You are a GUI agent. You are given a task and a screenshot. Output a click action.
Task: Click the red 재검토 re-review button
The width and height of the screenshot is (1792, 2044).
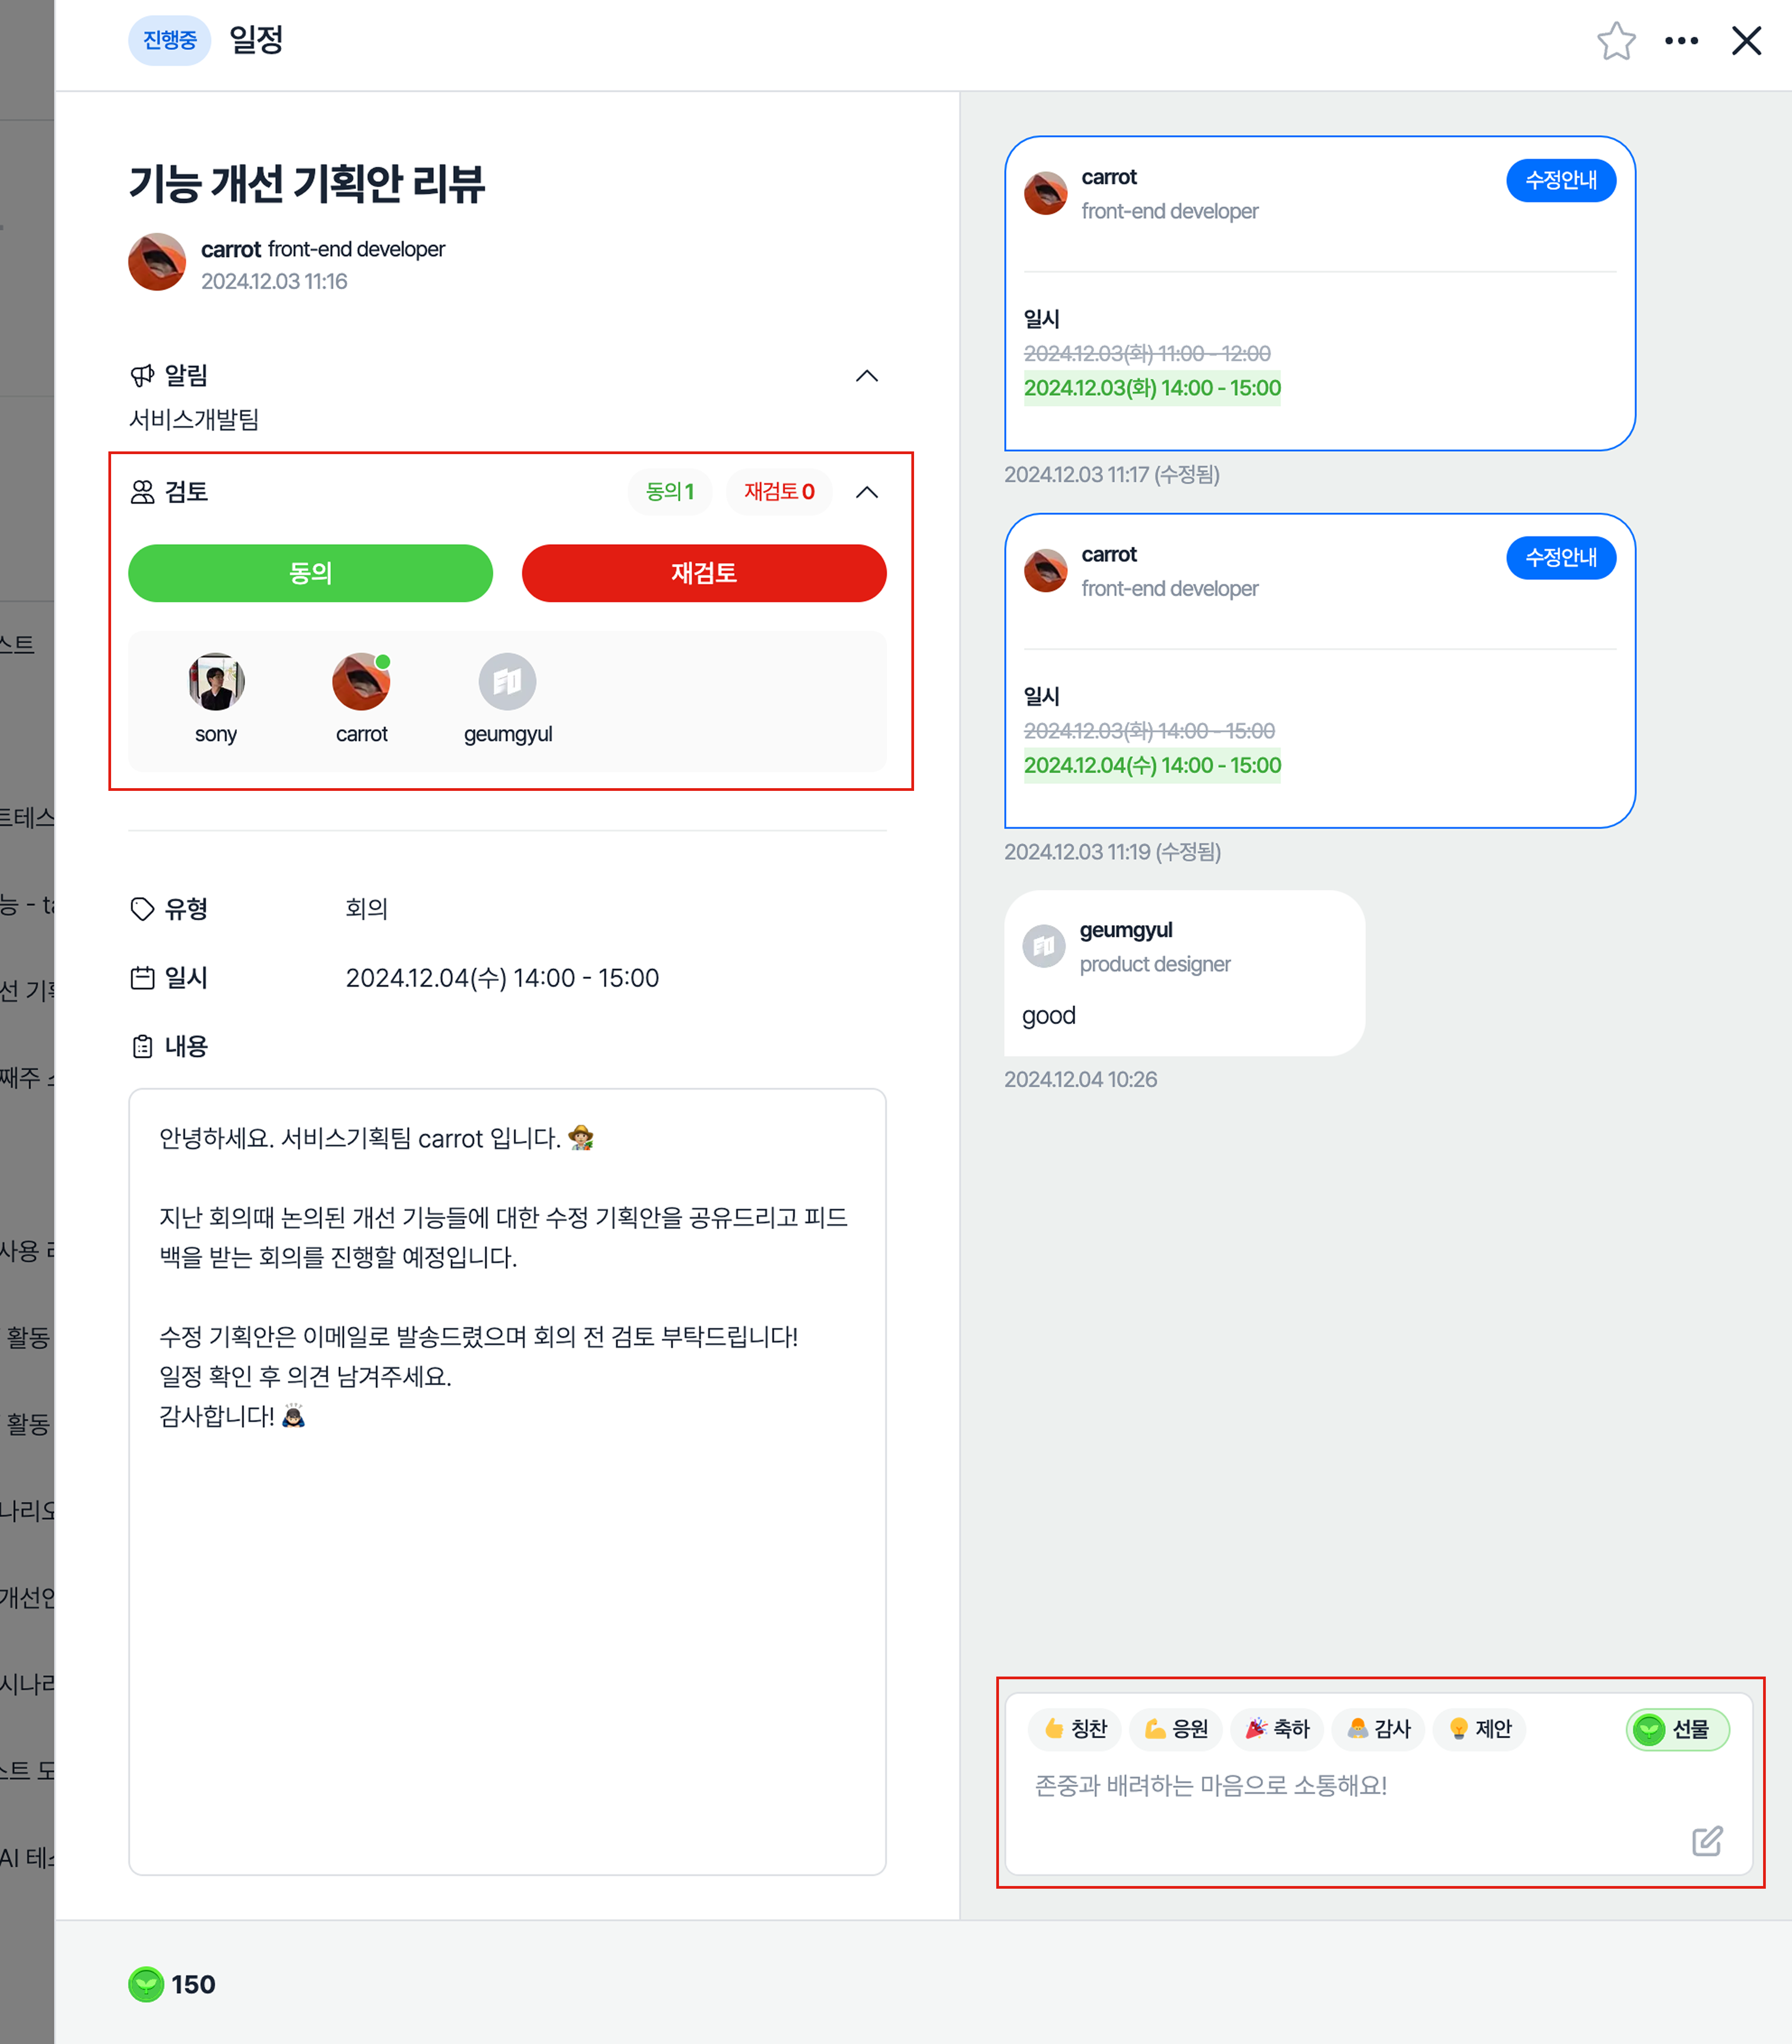tap(704, 573)
